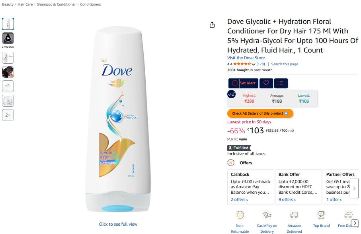This screenshot has height=234, width=361.
Task: Open the 2+ more images thumbnail
Action: (8, 115)
